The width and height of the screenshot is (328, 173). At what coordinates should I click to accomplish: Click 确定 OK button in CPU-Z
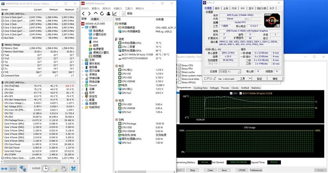(275, 79)
